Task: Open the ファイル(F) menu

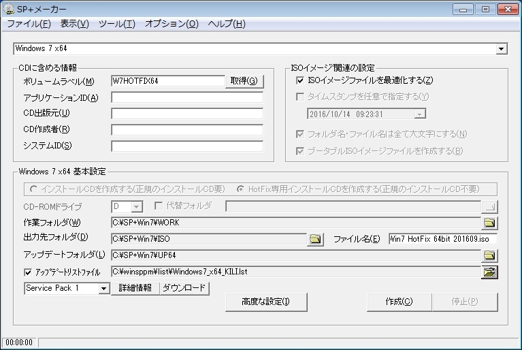Action: pyautogui.click(x=29, y=24)
